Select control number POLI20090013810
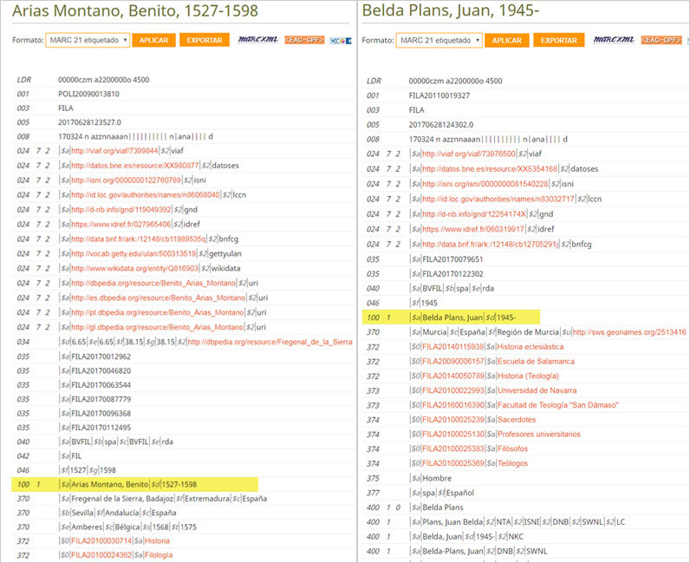 (88, 94)
